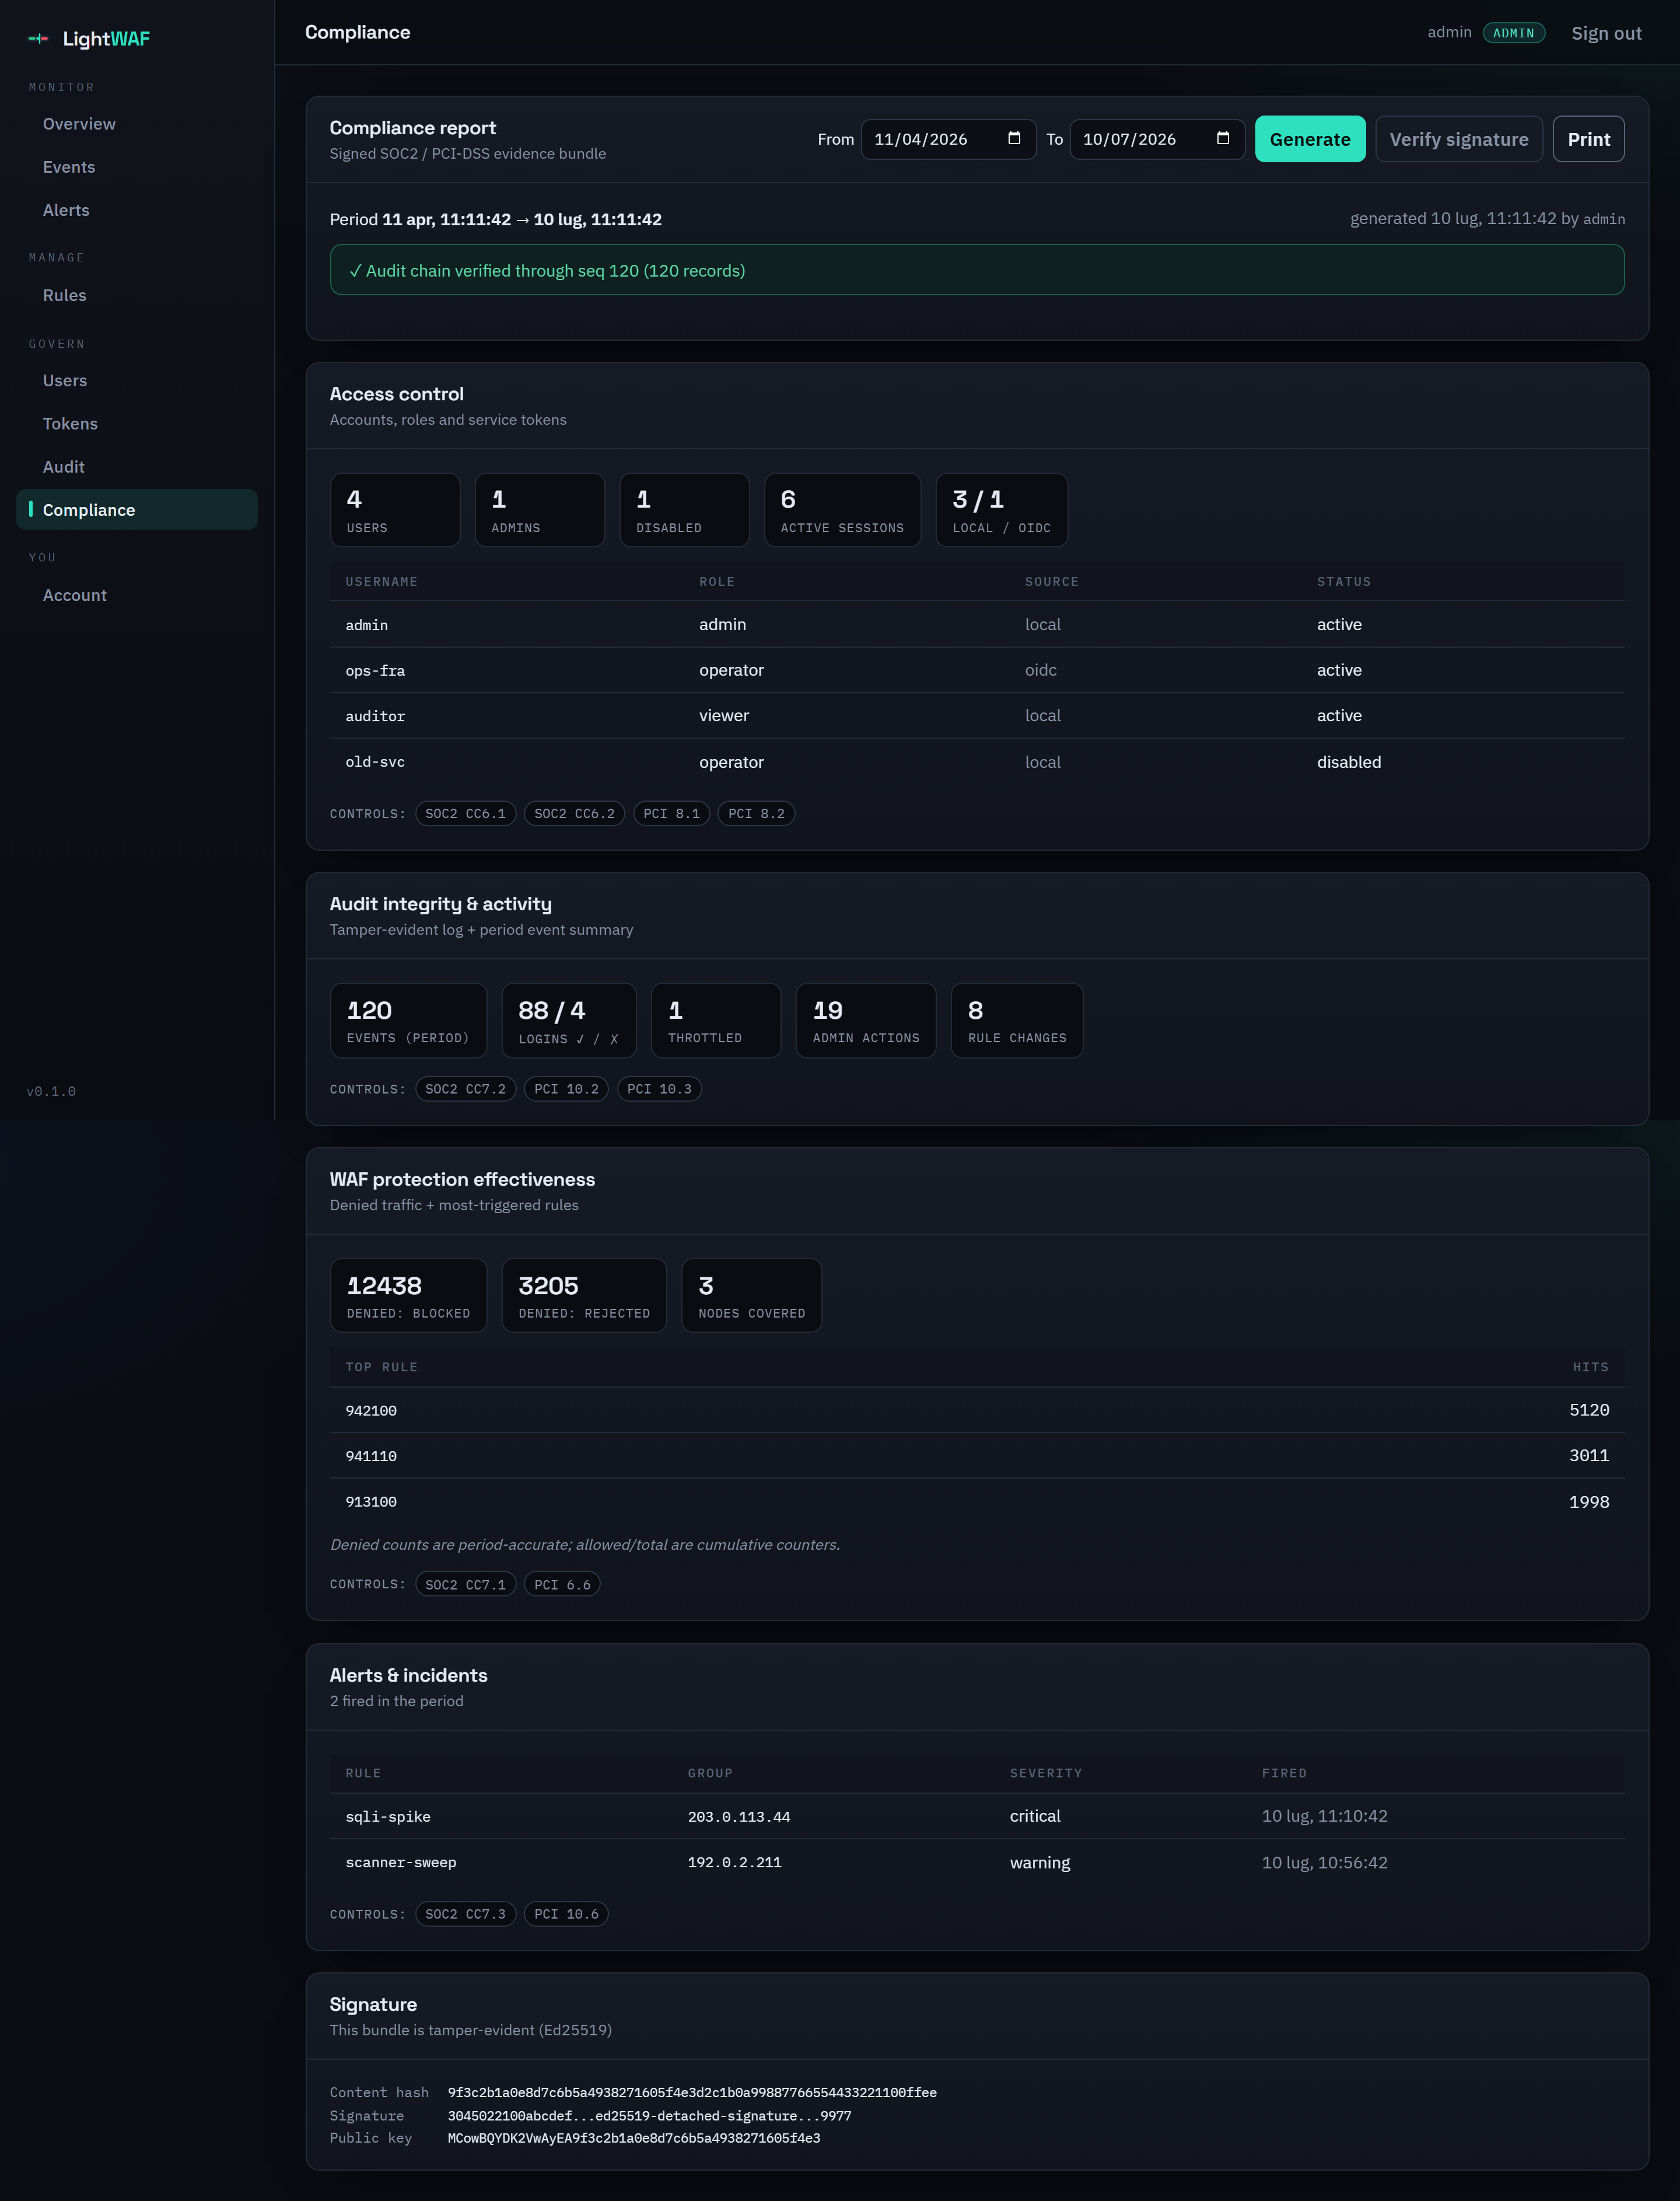Click the Local / OIDC stat card
Viewport: 1680px width, 2201px height.
tap(1001, 510)
